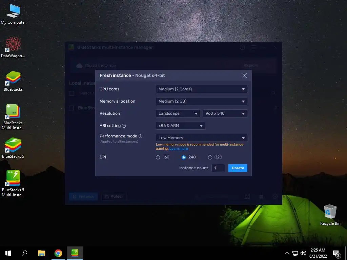The height and width of the screenshot is (260, 347).
Task: Open the Performance mode dropdown
Action: 201,138
